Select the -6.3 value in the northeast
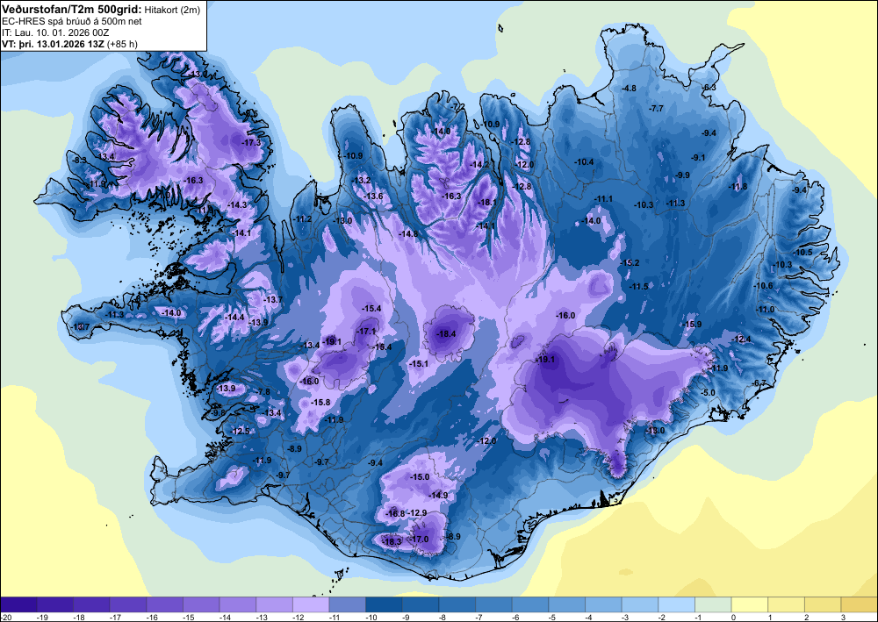The image size is (878, 622). pos(709,87)
